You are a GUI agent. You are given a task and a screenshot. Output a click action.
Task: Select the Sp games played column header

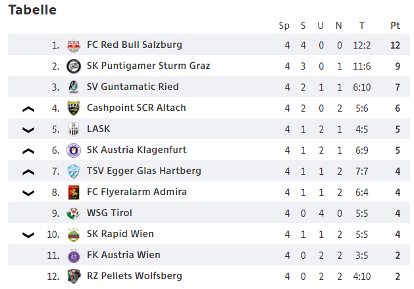[284, 26]
